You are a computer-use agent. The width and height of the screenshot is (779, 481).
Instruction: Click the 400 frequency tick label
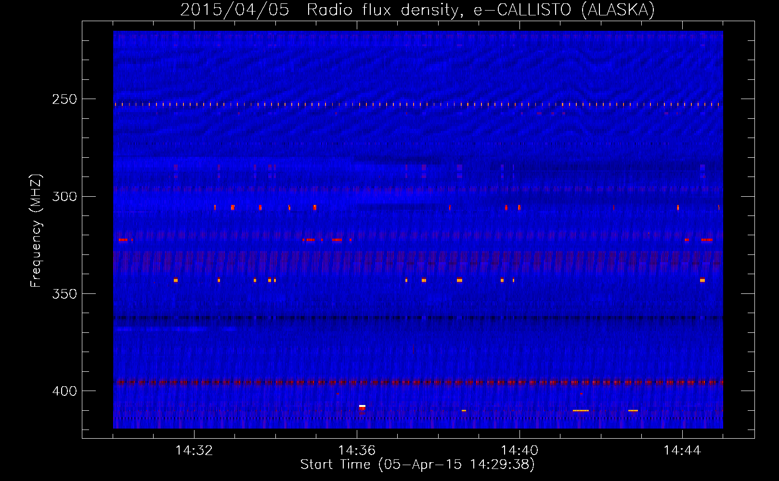click(65, 391)
